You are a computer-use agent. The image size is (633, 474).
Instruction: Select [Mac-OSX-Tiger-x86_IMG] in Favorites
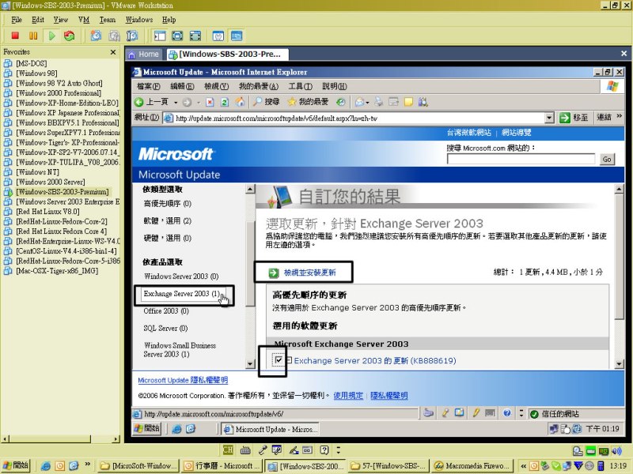coord(57,271)
